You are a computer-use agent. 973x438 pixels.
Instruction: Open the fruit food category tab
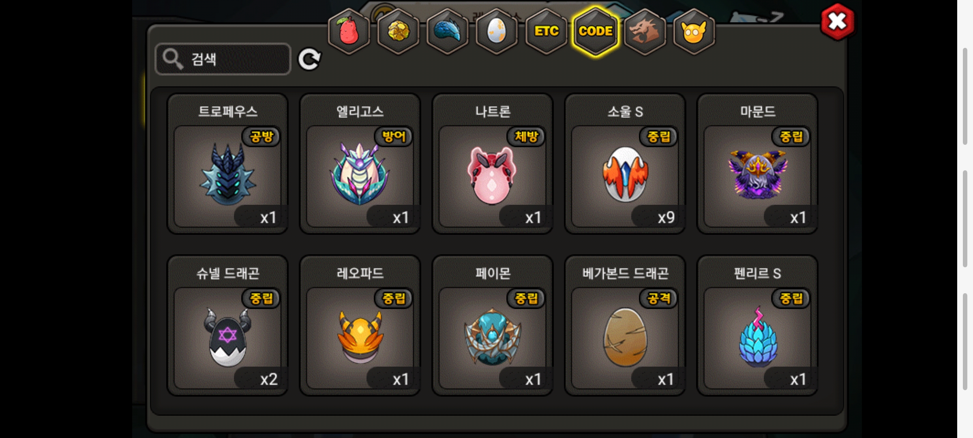349,31
